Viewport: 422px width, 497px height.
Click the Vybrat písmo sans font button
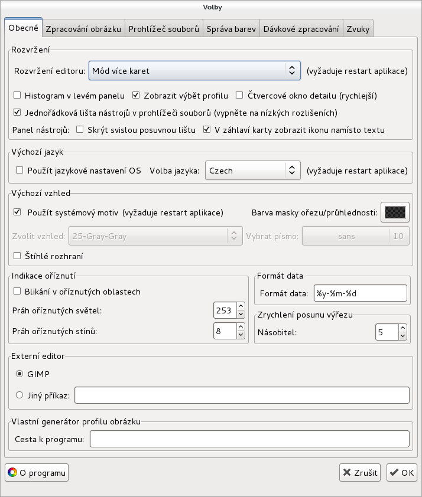click(x=356, y=236)
